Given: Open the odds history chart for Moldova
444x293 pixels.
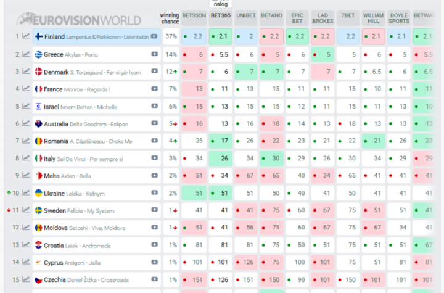Looking at the screenshot, I should pos(26,228).
